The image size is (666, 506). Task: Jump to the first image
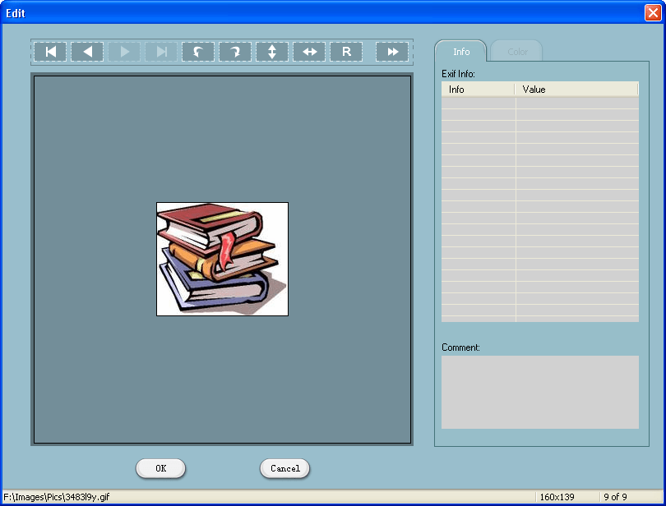[x=50, y=51]
